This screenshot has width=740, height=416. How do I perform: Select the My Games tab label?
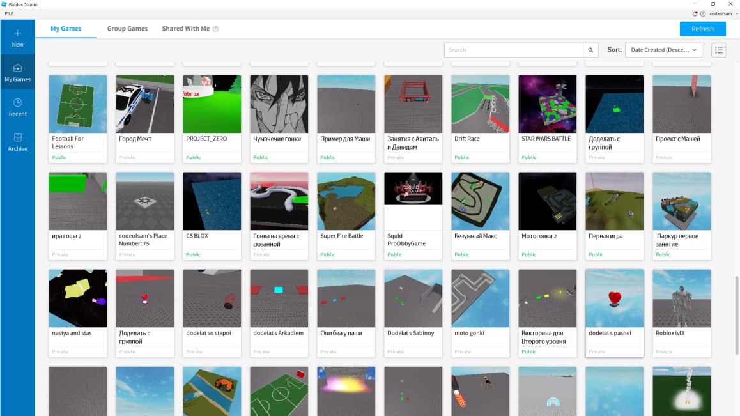tap(66, 28)
